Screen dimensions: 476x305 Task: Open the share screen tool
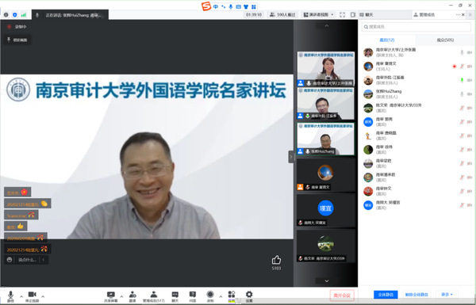[x=111, y=296]
